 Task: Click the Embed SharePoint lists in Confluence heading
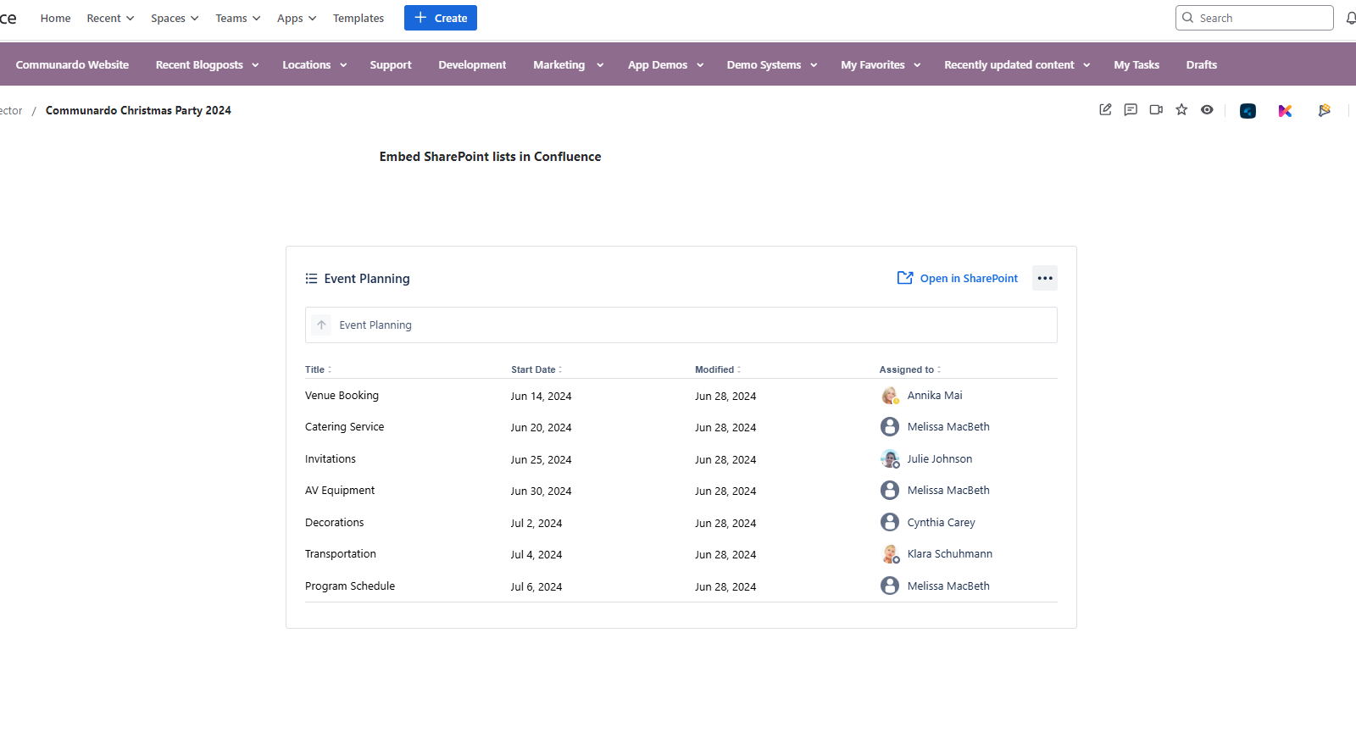click(x=490, y=157)
